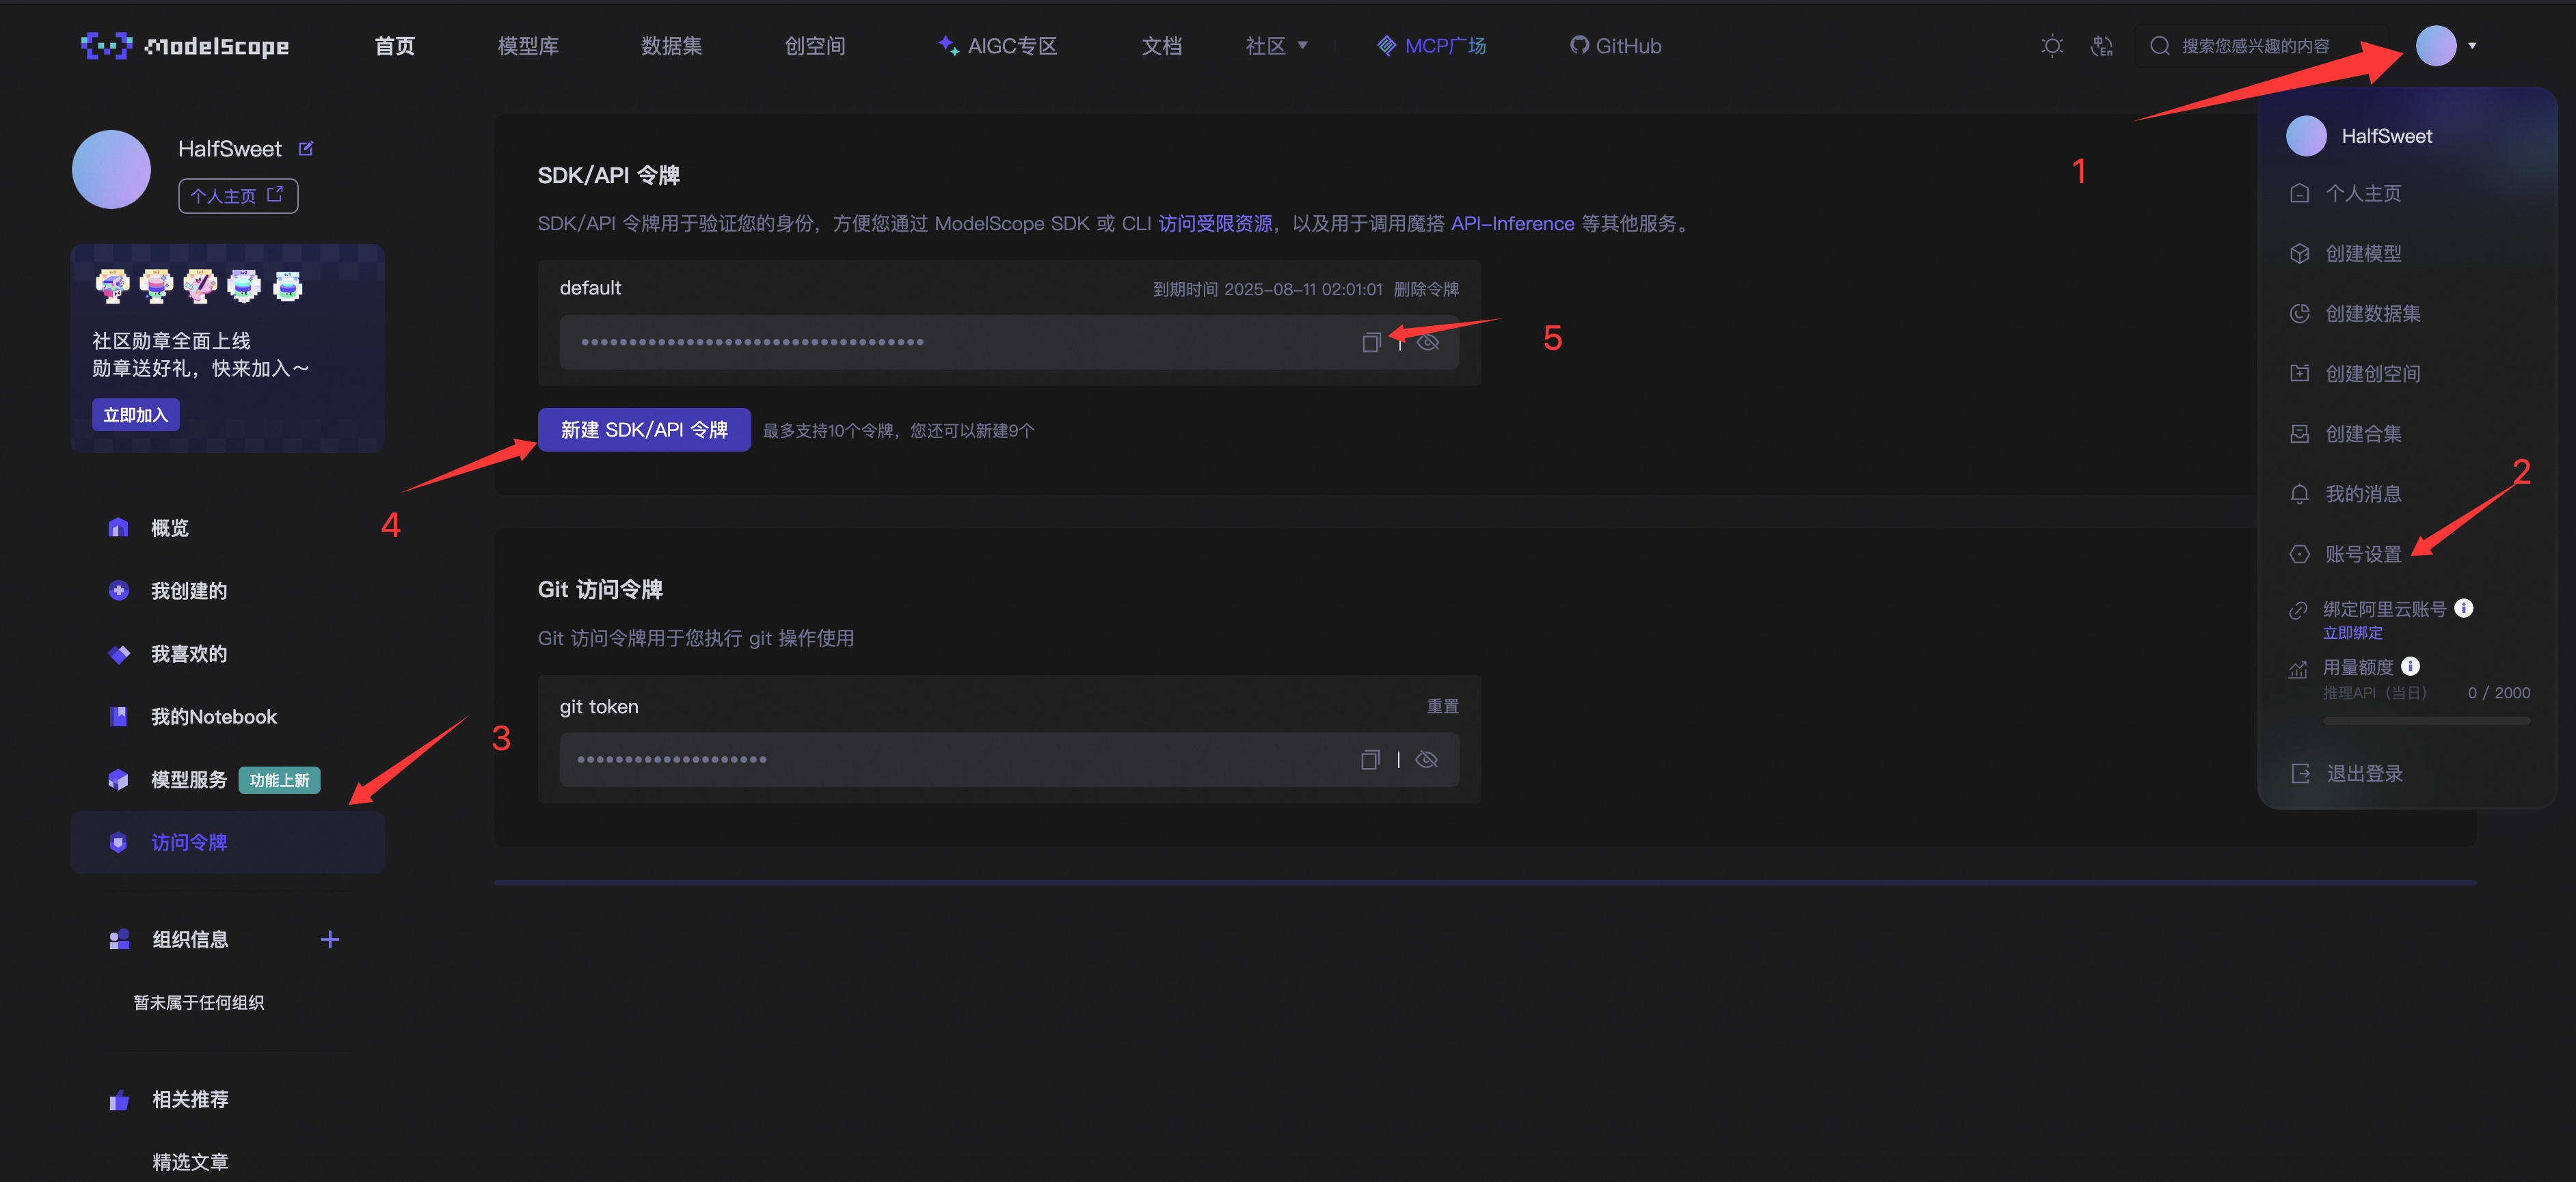The width and height of the screenshot is (2576, 1182).
Task: Click the edit icon next to HalfSweet
Action: (x=306, y=149)
